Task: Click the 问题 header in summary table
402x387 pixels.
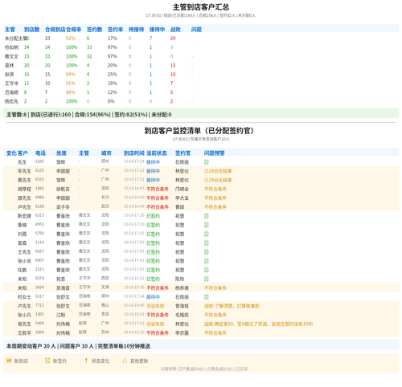Action: [x=196, y=30]
